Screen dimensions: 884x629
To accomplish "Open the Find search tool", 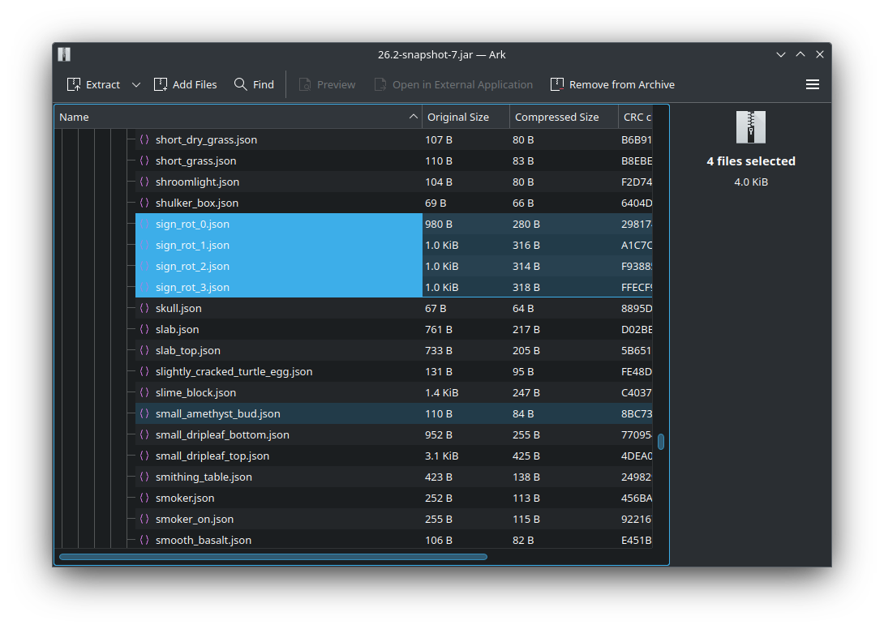I will tap(255, 84).
